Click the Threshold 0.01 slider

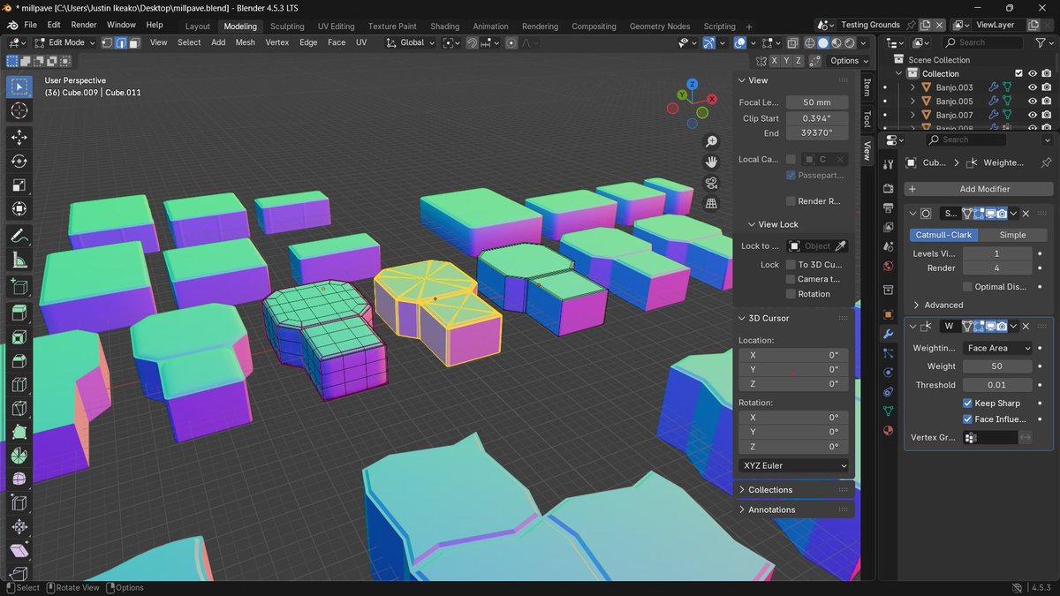[x=997, y=385]
